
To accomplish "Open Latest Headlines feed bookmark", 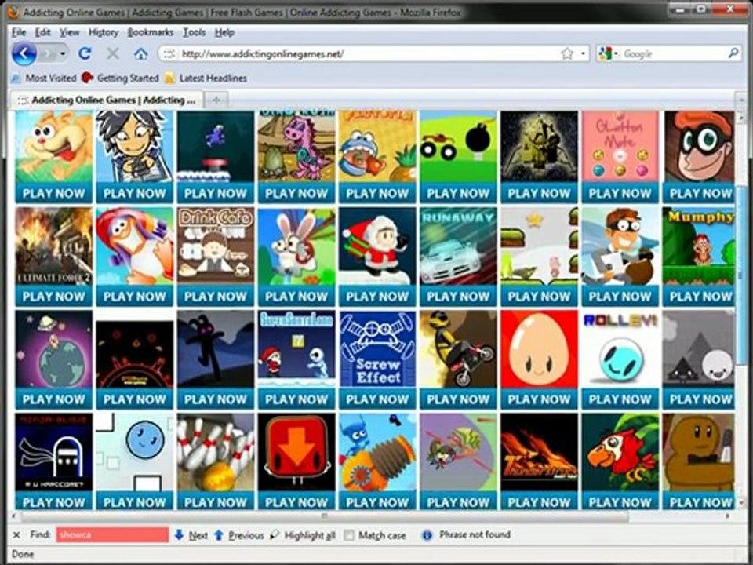I will (206, 78).
